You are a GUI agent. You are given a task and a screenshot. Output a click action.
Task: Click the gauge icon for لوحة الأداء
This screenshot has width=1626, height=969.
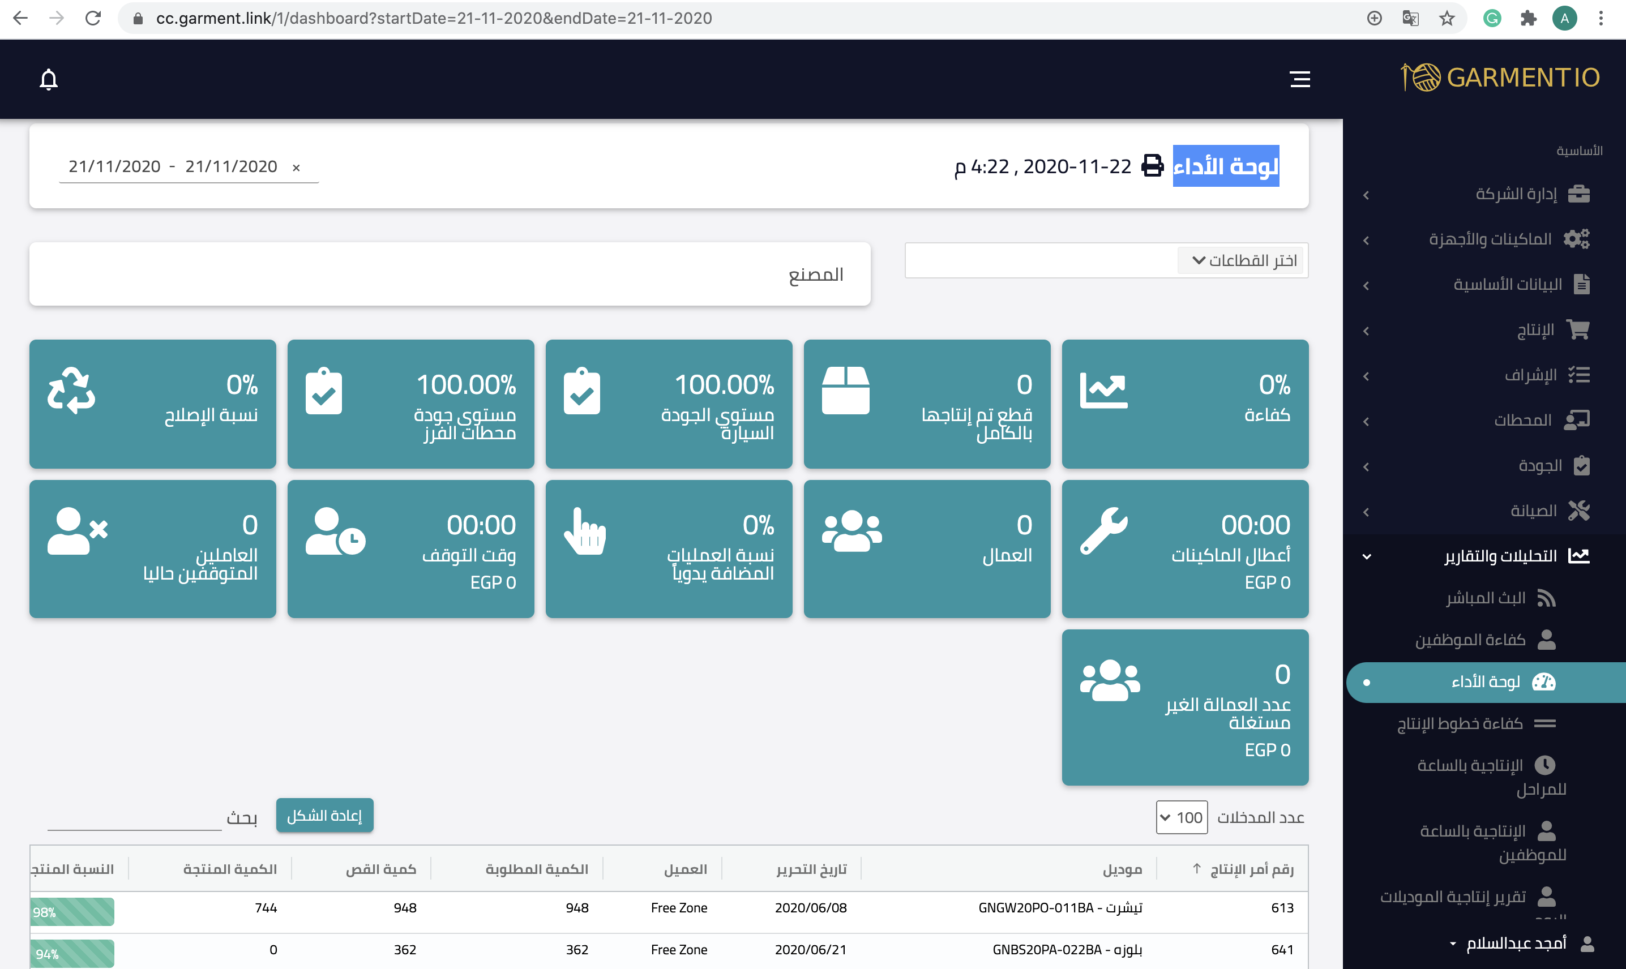(x=1544, y=681)
